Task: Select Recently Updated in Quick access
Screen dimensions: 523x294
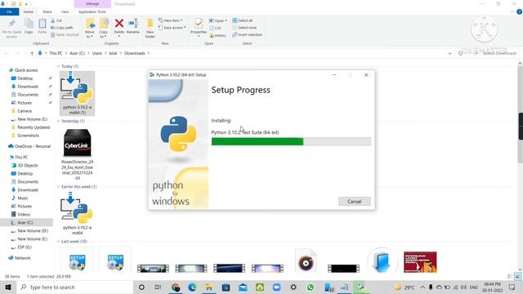Action: (34, 127)
